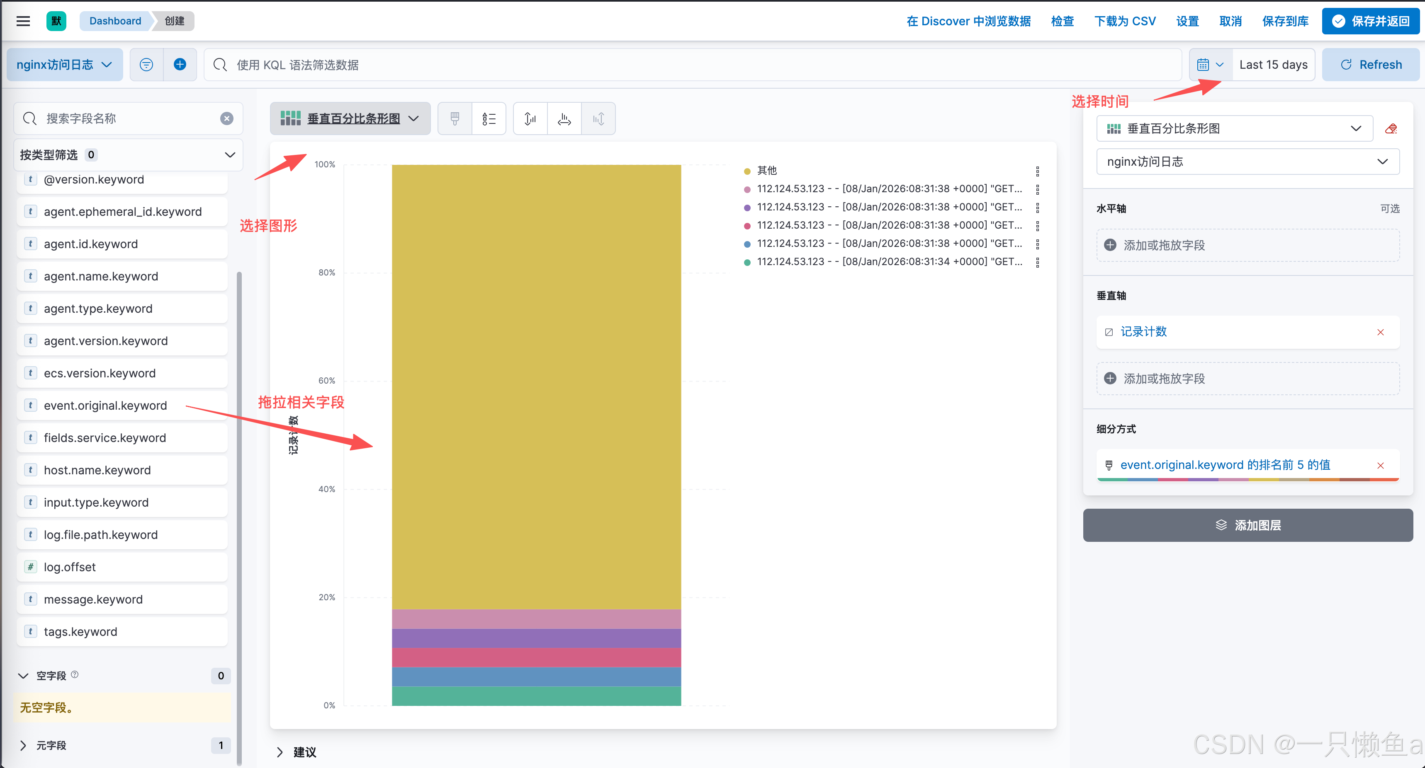Screen dimensions: 1425x768
Task: Collapse the 空字段 section
Action: pos(23,675)
